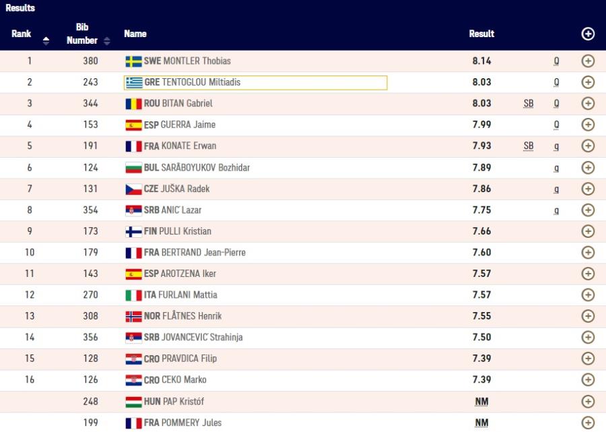The image size is (606, 432).
Task: Click the Czech flag beside JUSKA
Action: [x=134, y=189]
